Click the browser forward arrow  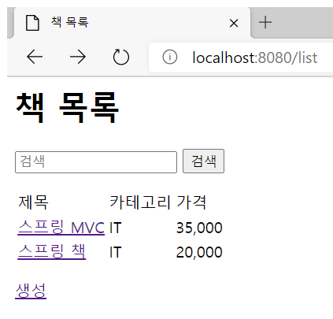click(x=78, y=57)
